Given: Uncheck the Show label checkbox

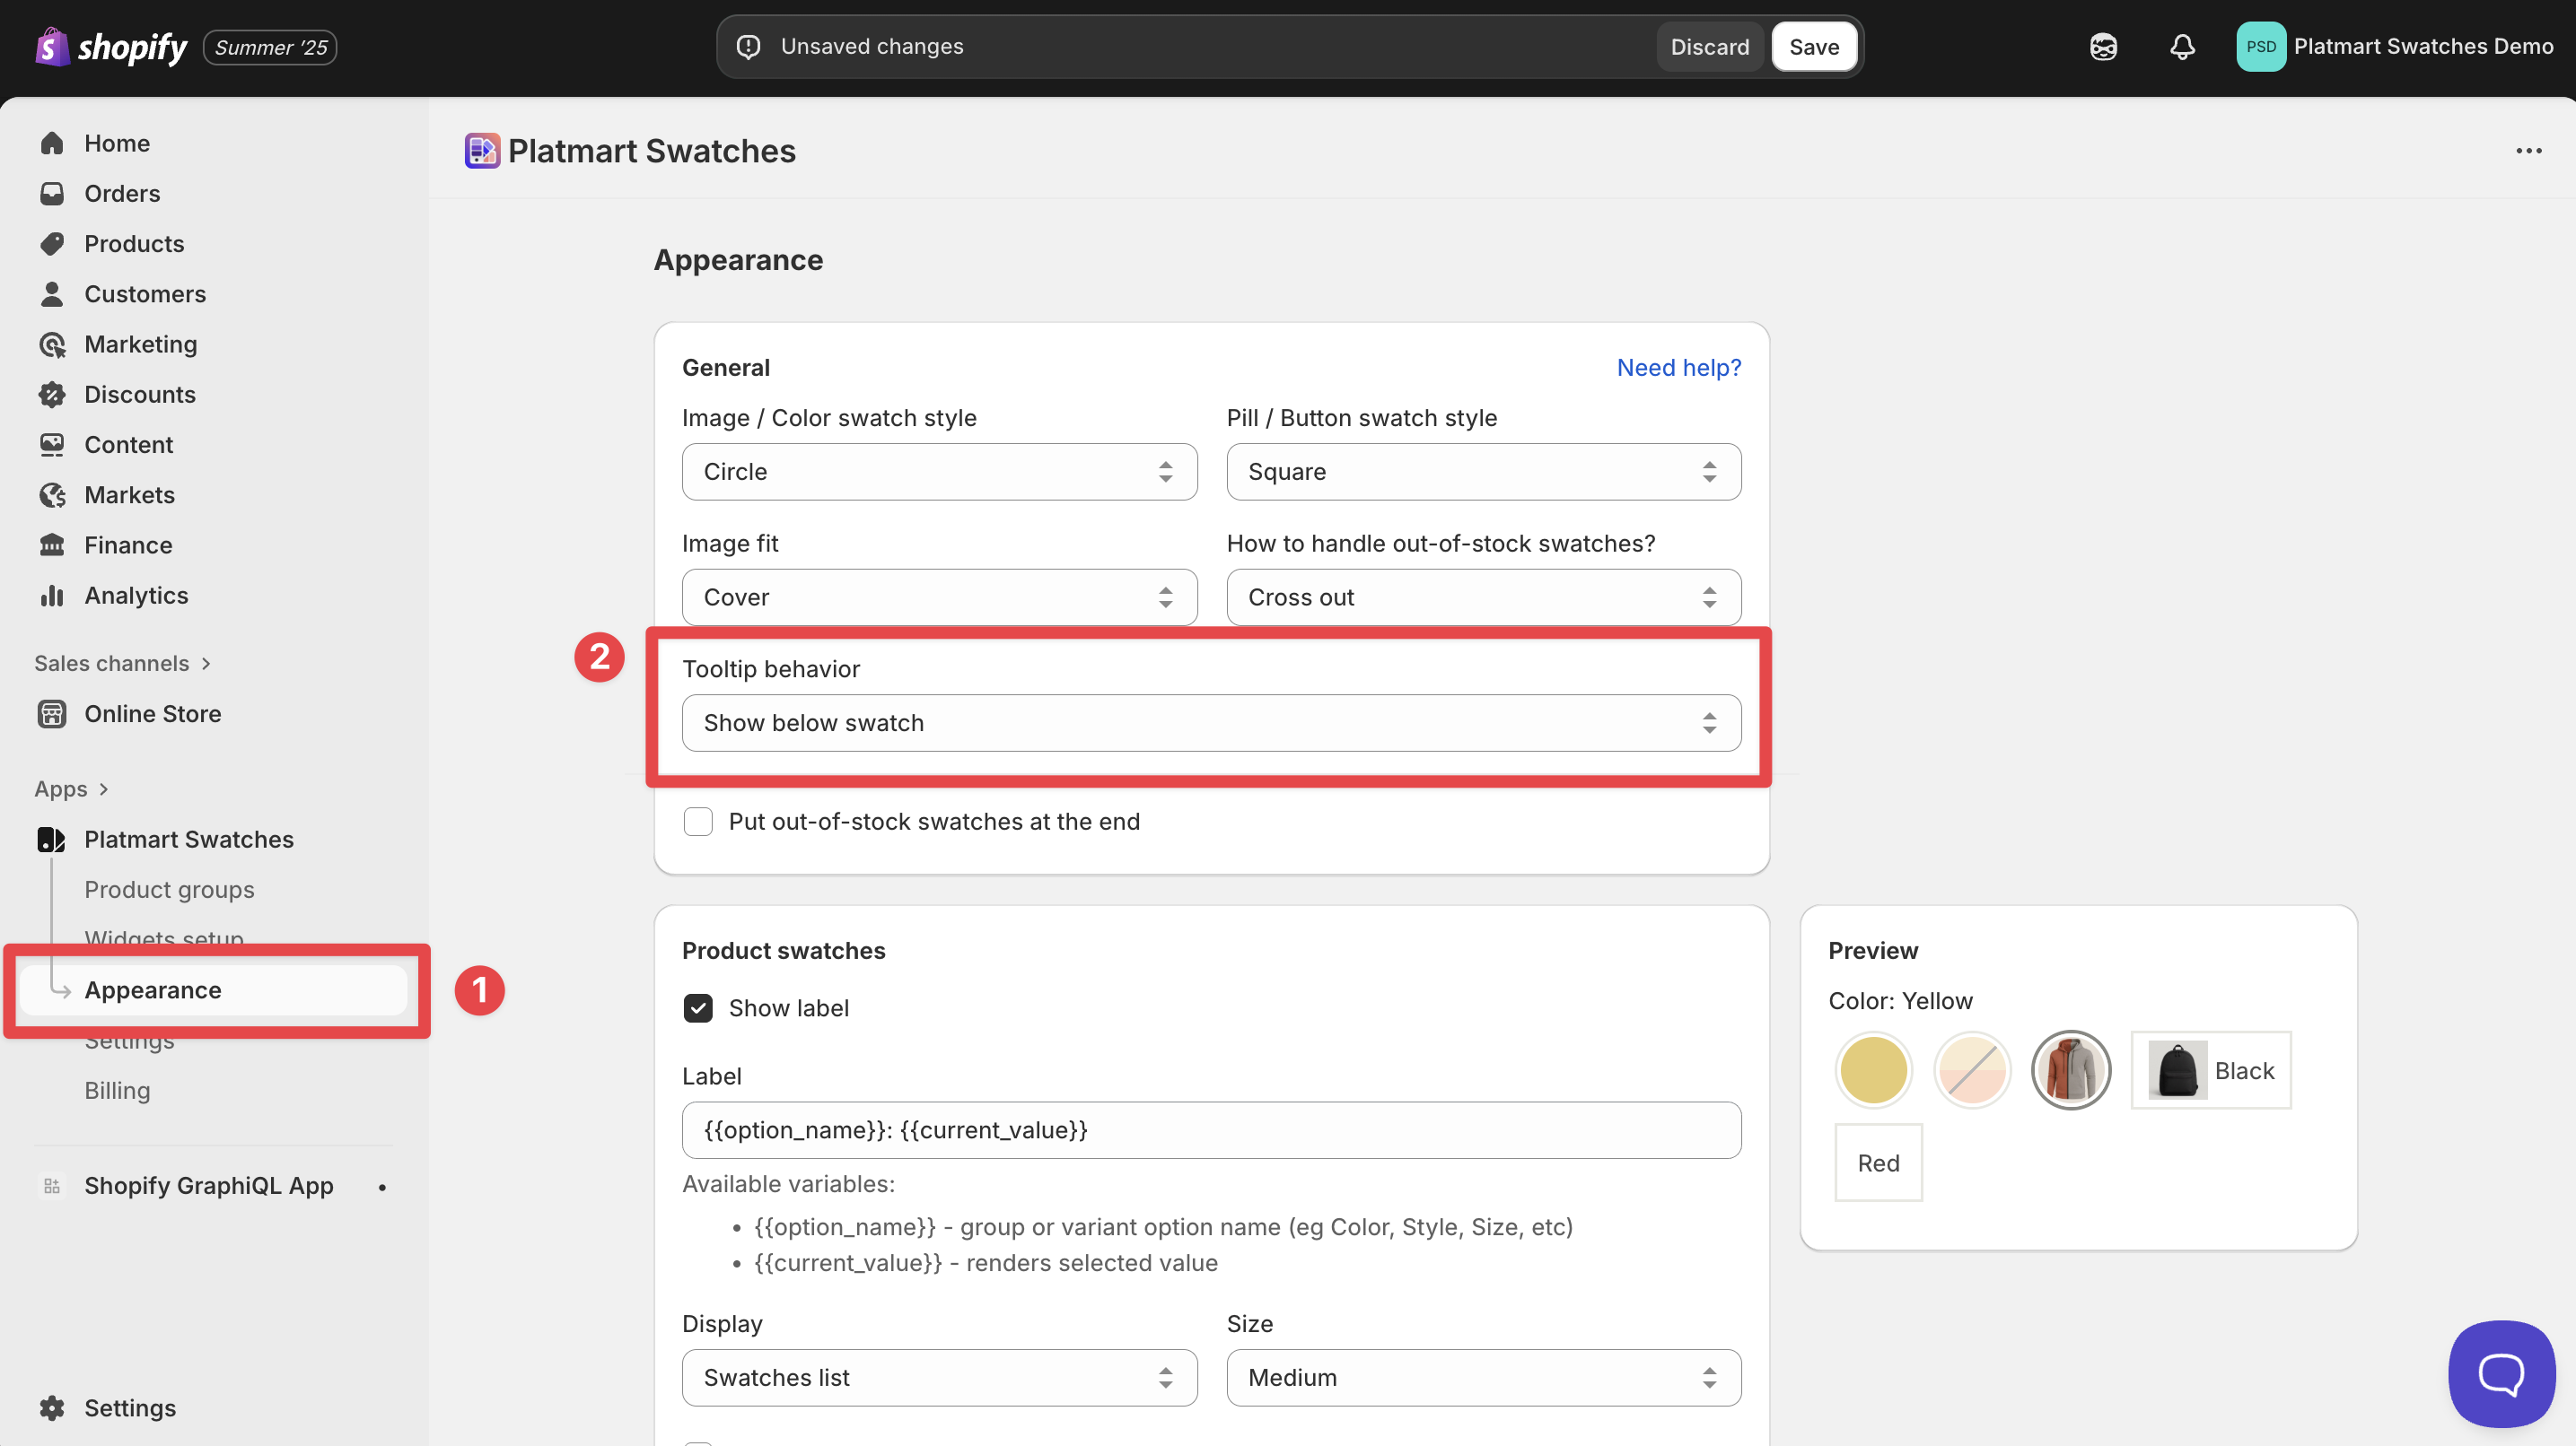Looking at the screenshot, I should pyautogui.click(x=698, y=1008).
